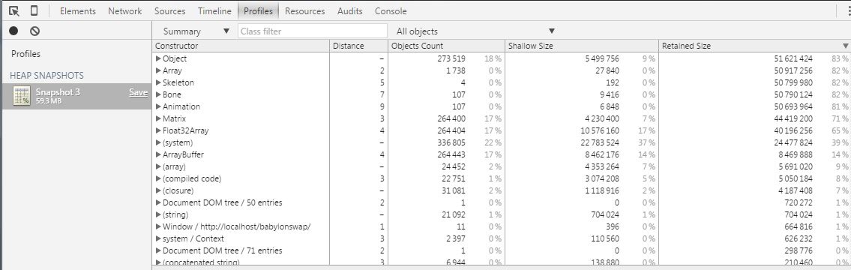The height and width of the screenshot is (270, 851).
Task: Expand the Matrix constructor row
Action: [x=158, y=118]
